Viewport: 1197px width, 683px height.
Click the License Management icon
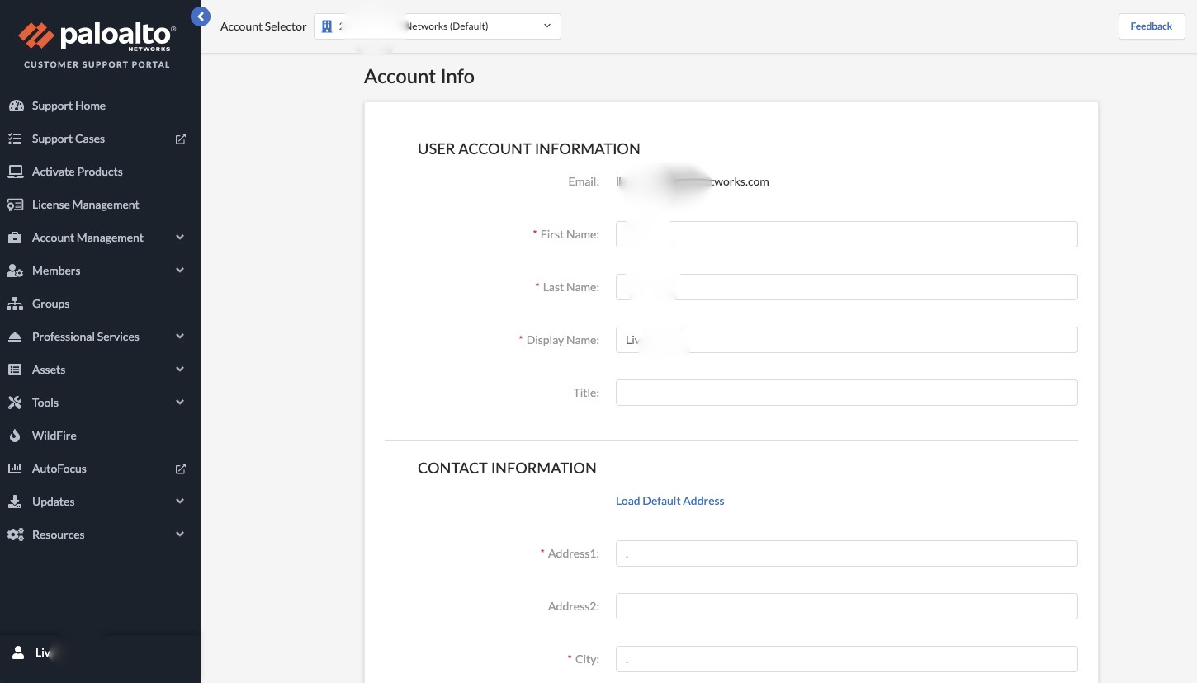click(15, 205)
